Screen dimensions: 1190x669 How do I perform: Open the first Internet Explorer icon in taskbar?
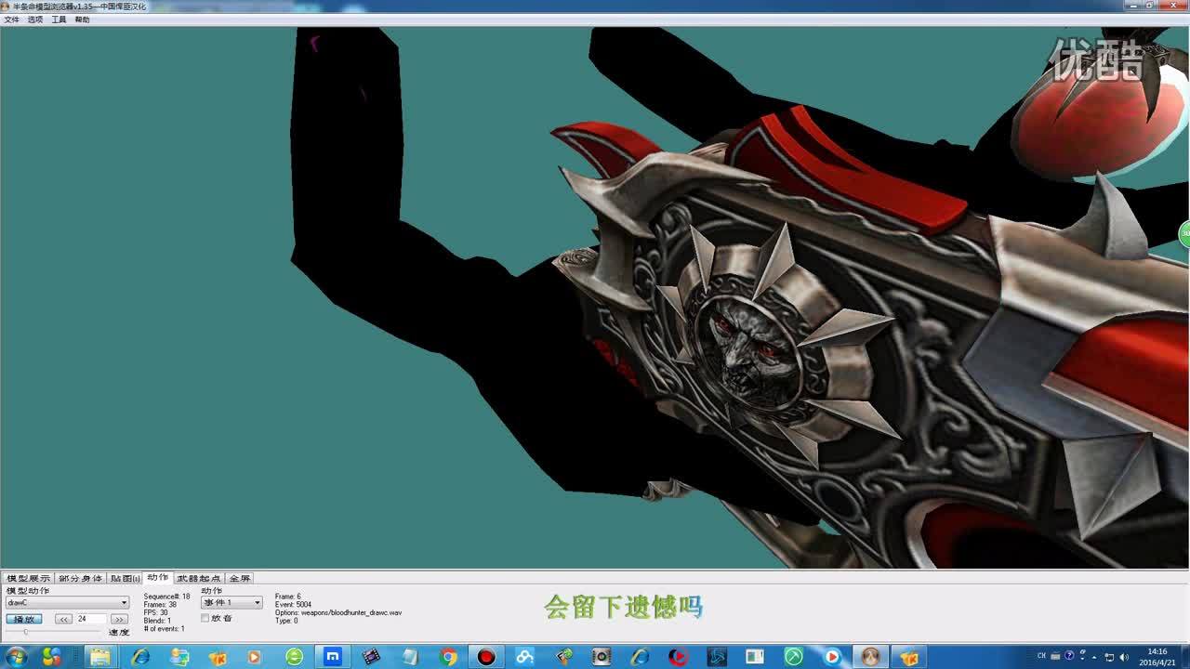[x=140, y=657]
